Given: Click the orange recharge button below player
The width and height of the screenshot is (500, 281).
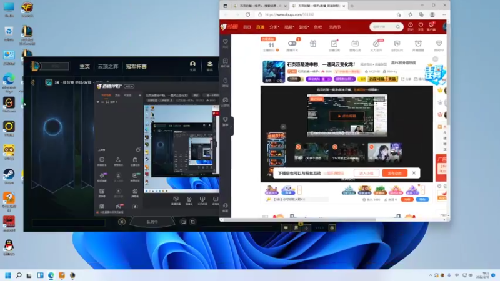Looking at the screenshot, I should [x=407, y=199].
